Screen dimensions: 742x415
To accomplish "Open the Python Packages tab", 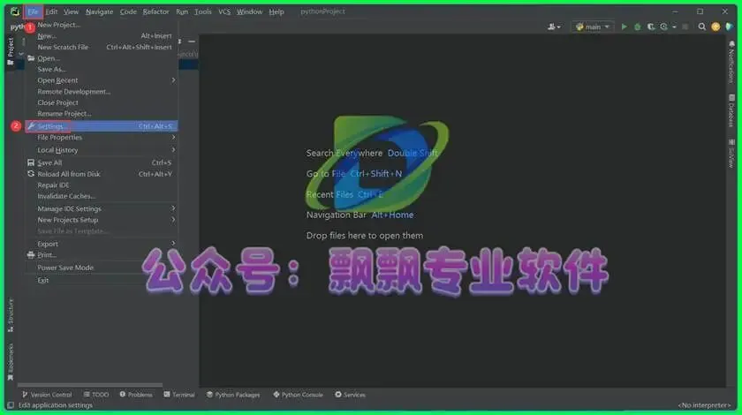I will tap(233, 395).
